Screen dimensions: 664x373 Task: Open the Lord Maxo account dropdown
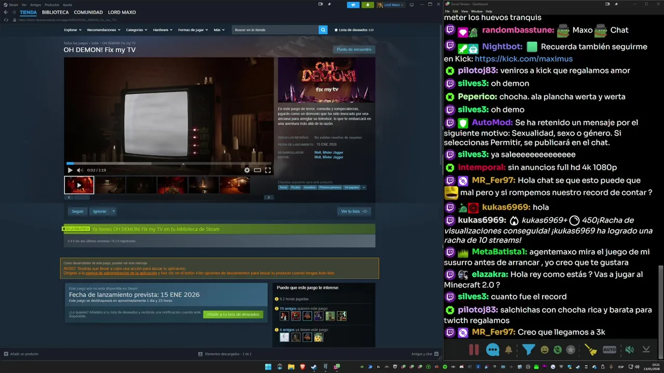pos(391,5)
